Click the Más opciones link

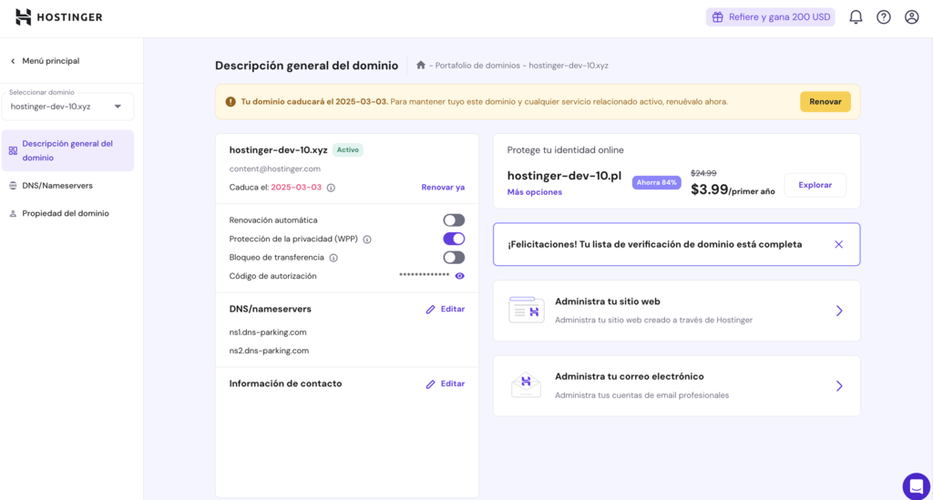click(x=534, y=192)
